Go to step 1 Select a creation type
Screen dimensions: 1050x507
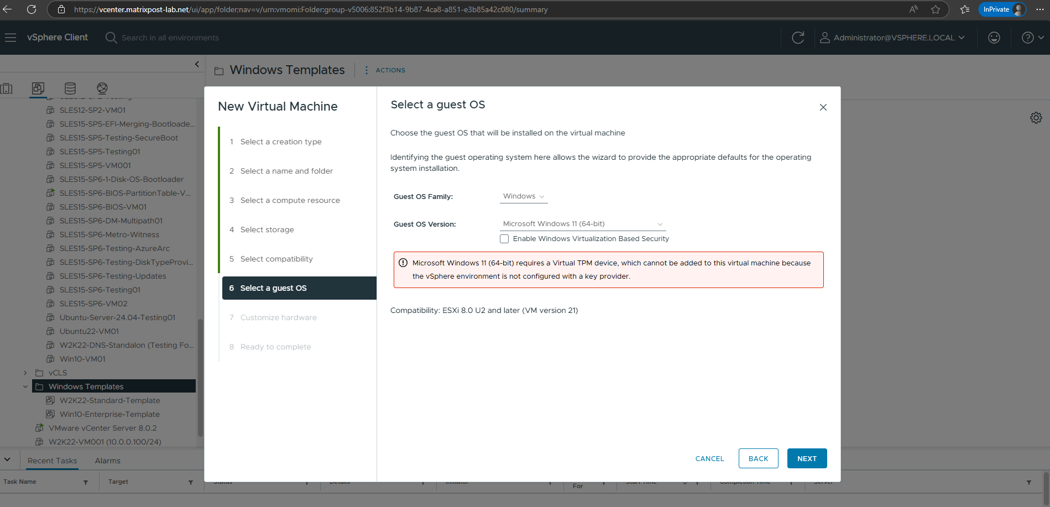pyautogui.click(x=281, y=142)
